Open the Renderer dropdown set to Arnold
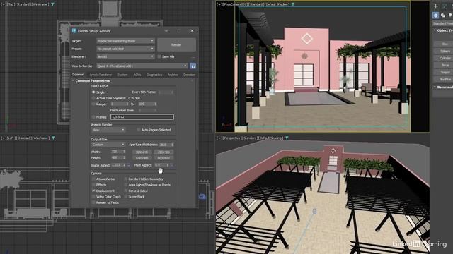The image size is (453, 254). pyautogui.click(x=125, y=56)
